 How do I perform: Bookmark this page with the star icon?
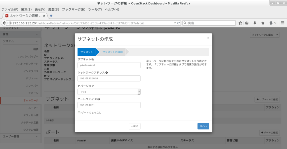coord(240,23)
